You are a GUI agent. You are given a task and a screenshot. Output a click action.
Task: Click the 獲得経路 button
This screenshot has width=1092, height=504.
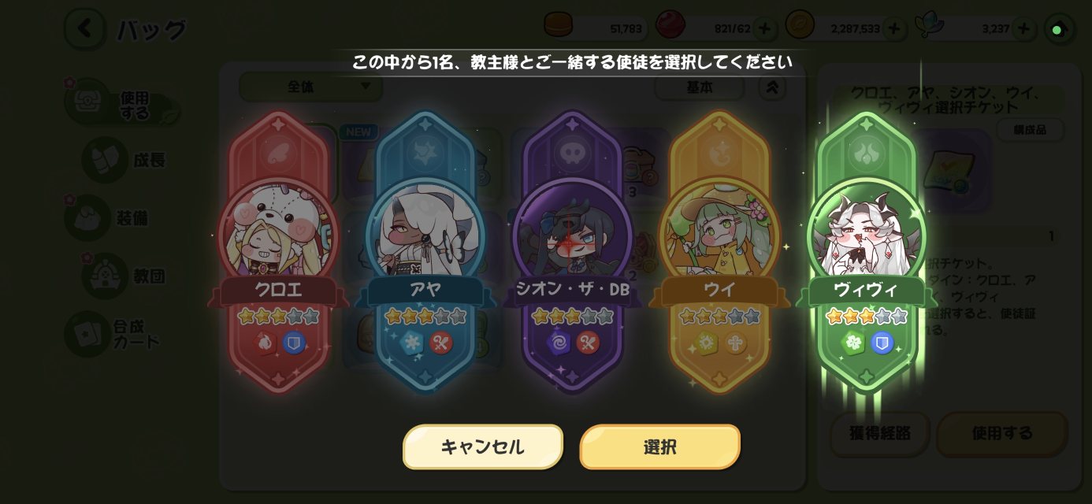point(880,433)
